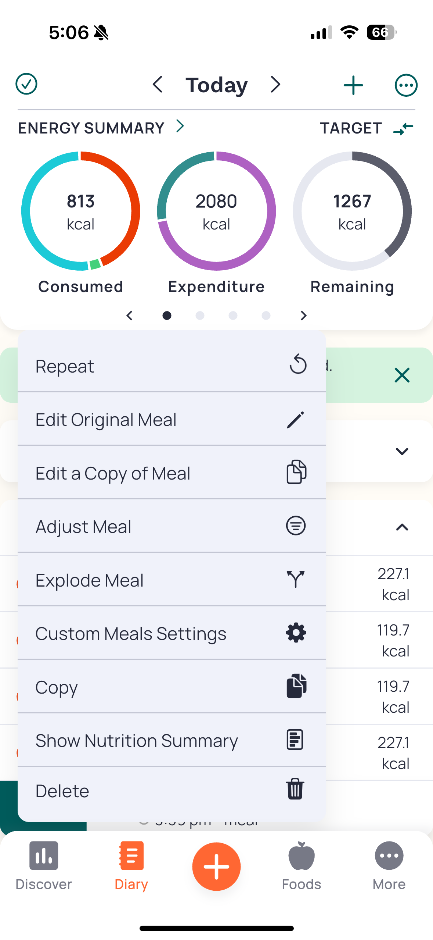The image size is (433, 940).
Task: Tap the orange add button
Action: click(216, 866)
